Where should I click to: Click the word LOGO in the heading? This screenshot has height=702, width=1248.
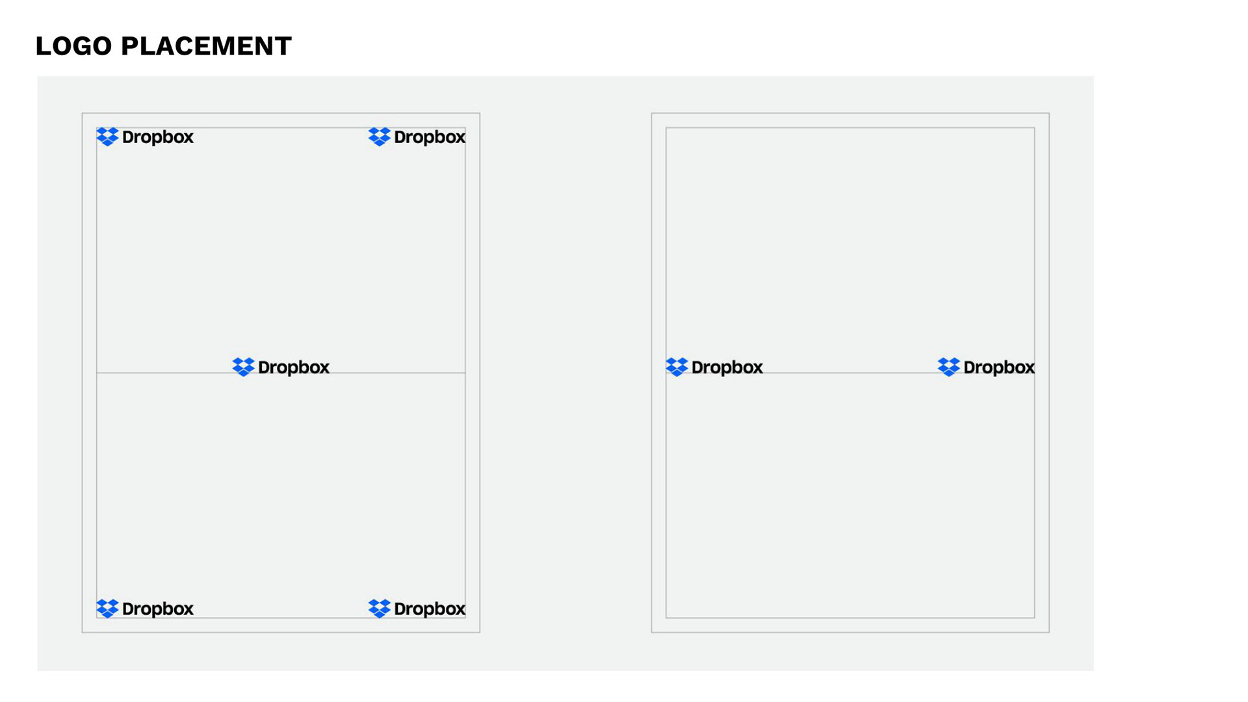pos(73,46)
